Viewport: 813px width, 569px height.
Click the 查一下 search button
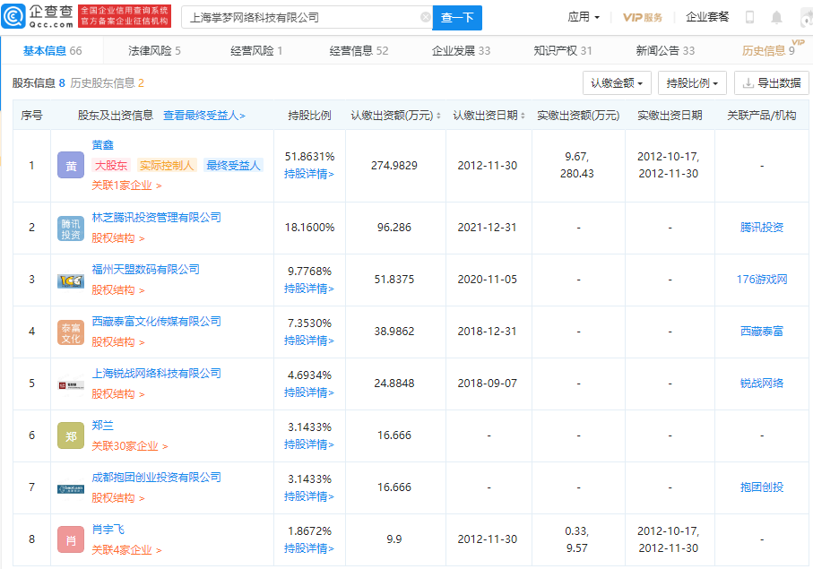457,18
